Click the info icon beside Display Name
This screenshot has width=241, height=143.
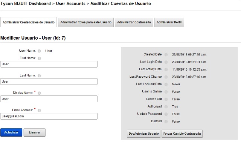39,93
